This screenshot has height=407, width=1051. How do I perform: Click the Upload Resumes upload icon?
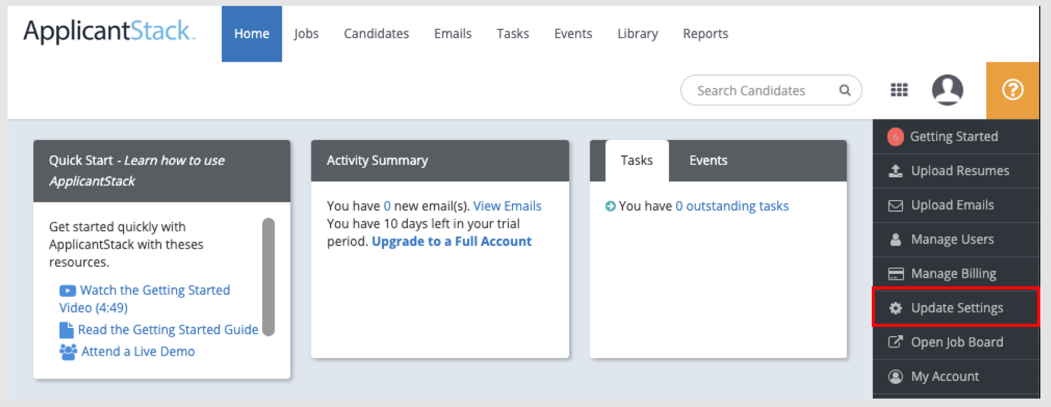pyautogui.click(x=895, y=171)
